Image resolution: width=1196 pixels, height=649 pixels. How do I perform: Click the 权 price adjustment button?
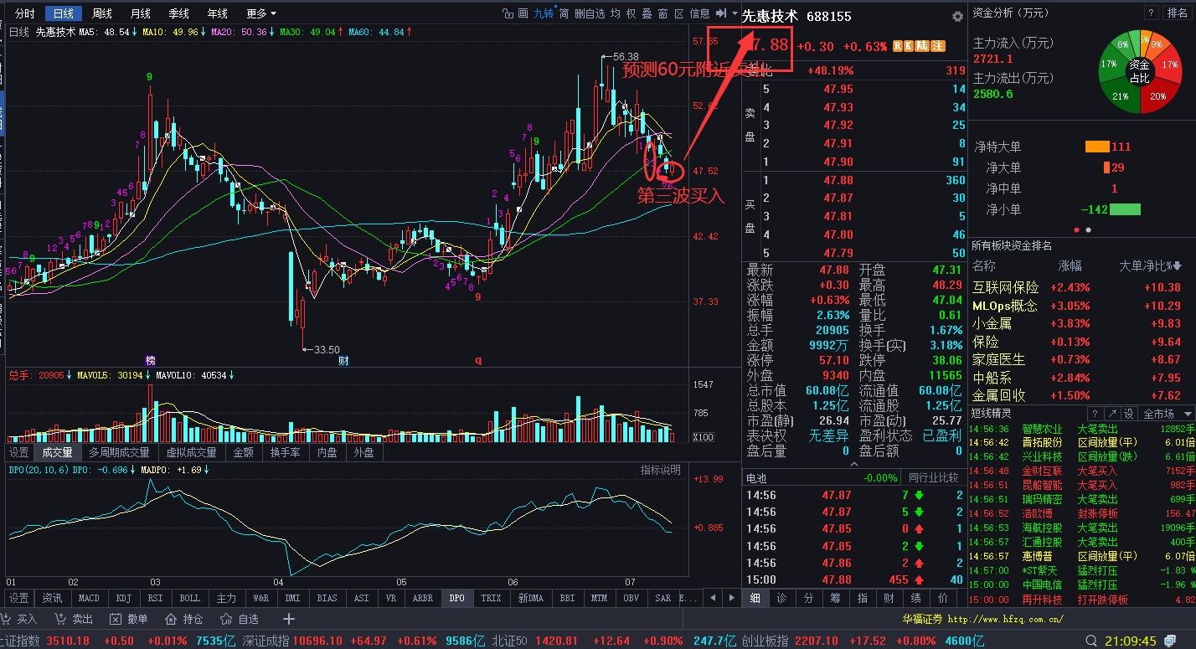[632, 13]
